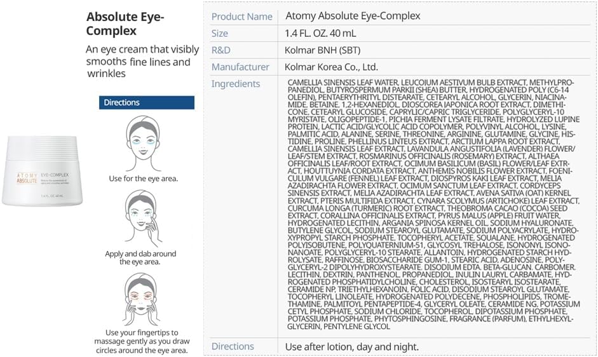Click the 'Absolute Eye-Complex' heading
Image resolution: width=598 pixels, height=357 pixels.
(125, 24)
